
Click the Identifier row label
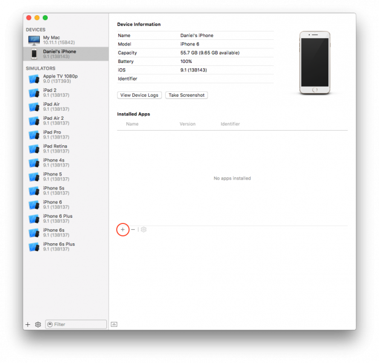pyautogui.click(x=128, y=79)
